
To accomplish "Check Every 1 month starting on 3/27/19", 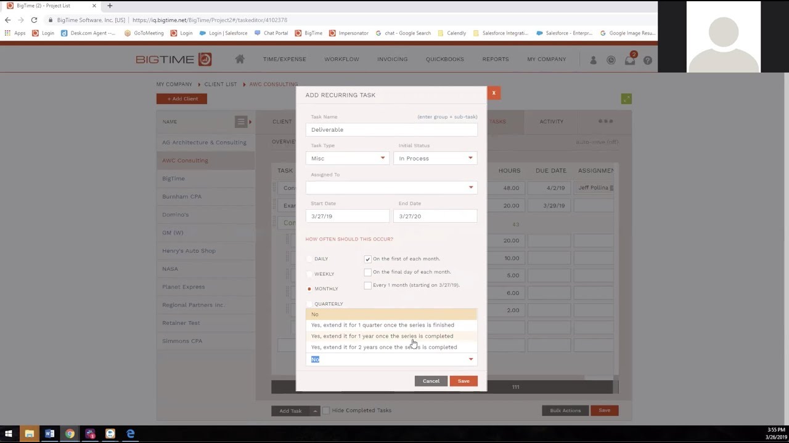I will [x=367, y=285].
